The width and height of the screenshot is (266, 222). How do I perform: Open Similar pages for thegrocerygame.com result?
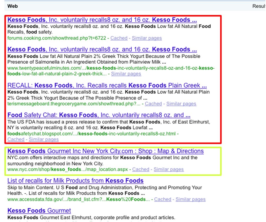click(181, 104)
